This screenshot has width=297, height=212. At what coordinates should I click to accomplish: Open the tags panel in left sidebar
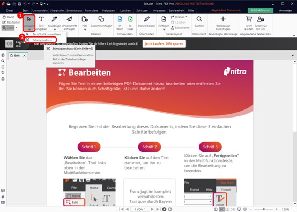[x=3, y=72]
